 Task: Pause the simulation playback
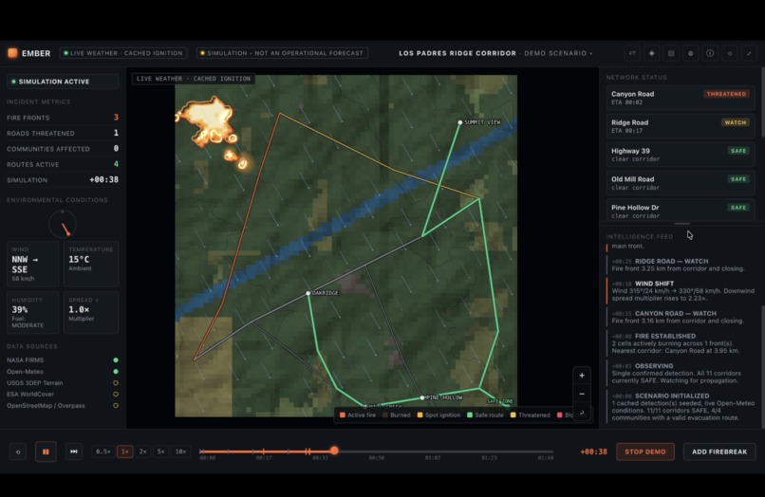click(46, 451)
